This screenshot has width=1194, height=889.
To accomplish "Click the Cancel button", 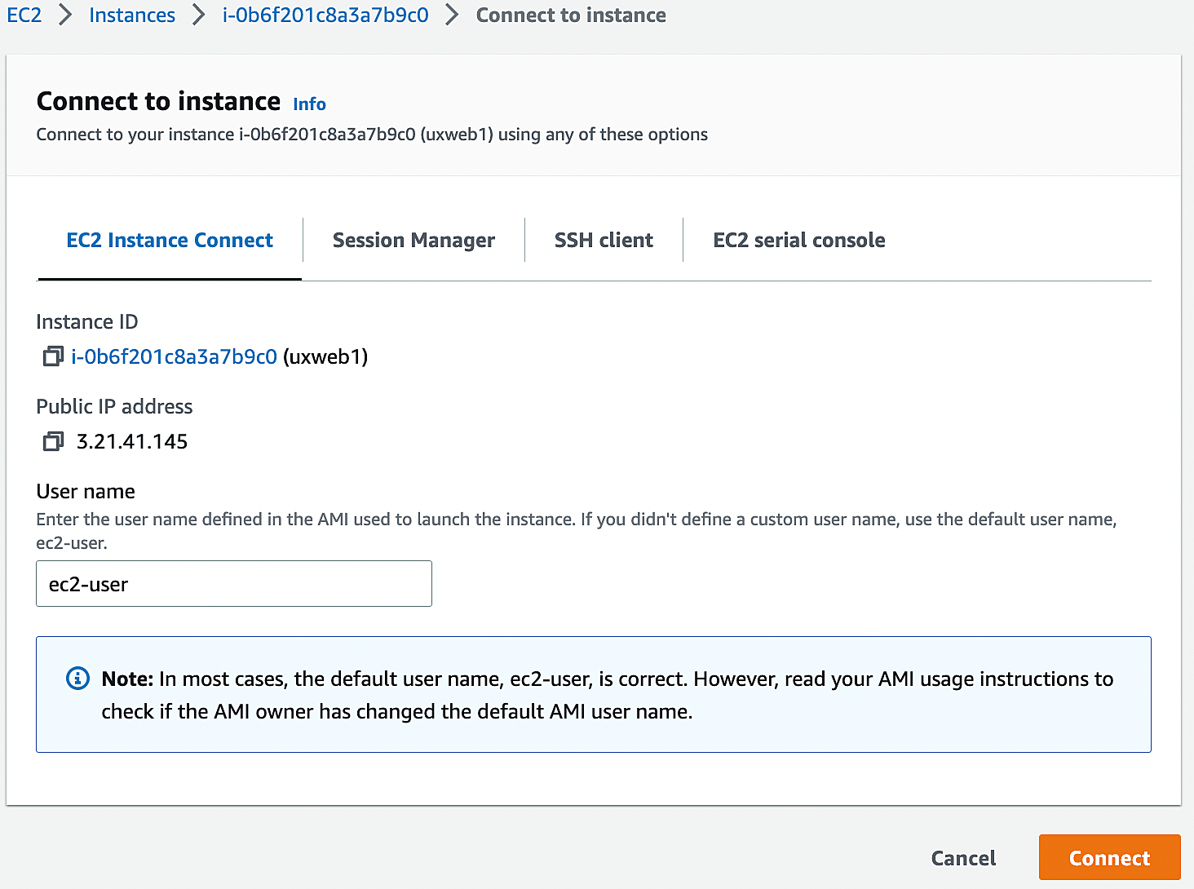I will pos(963,858).
